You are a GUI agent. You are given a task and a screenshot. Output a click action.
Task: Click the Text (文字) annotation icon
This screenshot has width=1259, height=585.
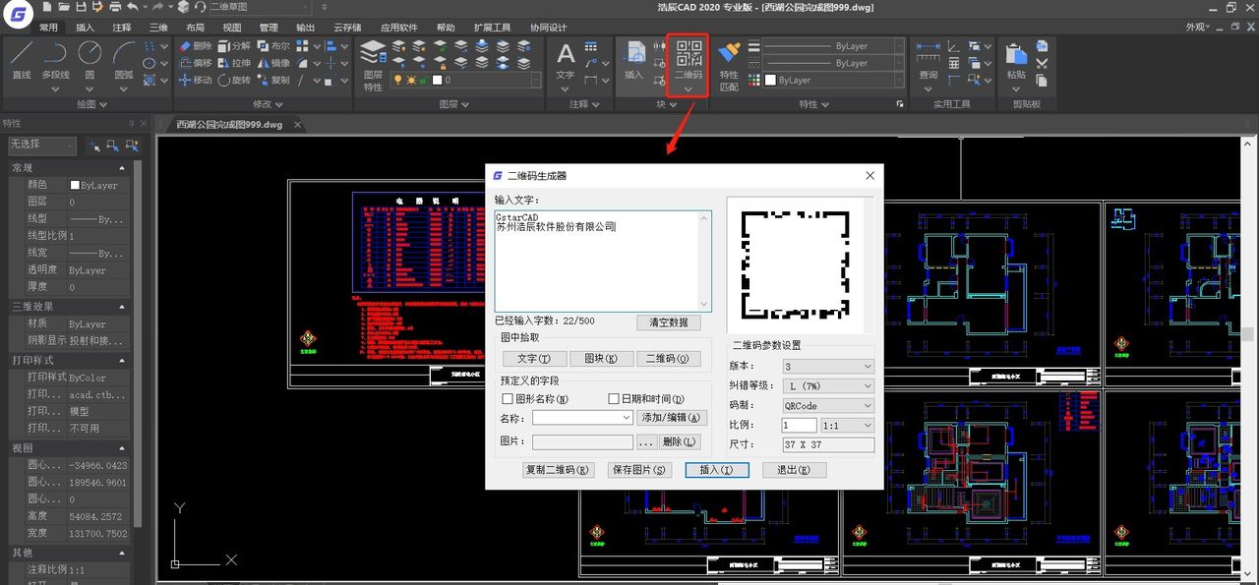[564, 55]
